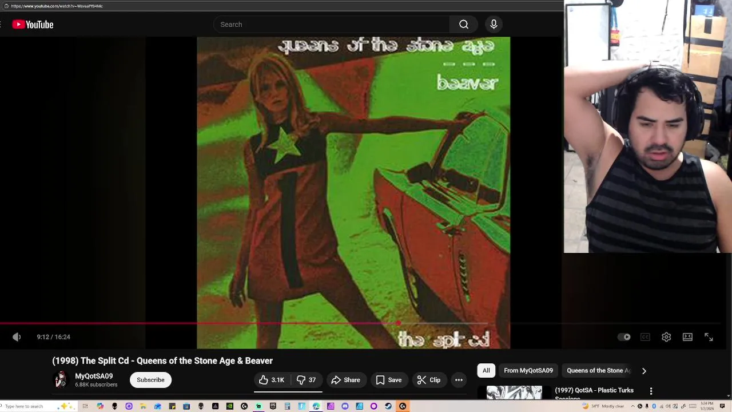Dislike the video (37)
This screenshot has height=412, width=732.
point(307,380)
